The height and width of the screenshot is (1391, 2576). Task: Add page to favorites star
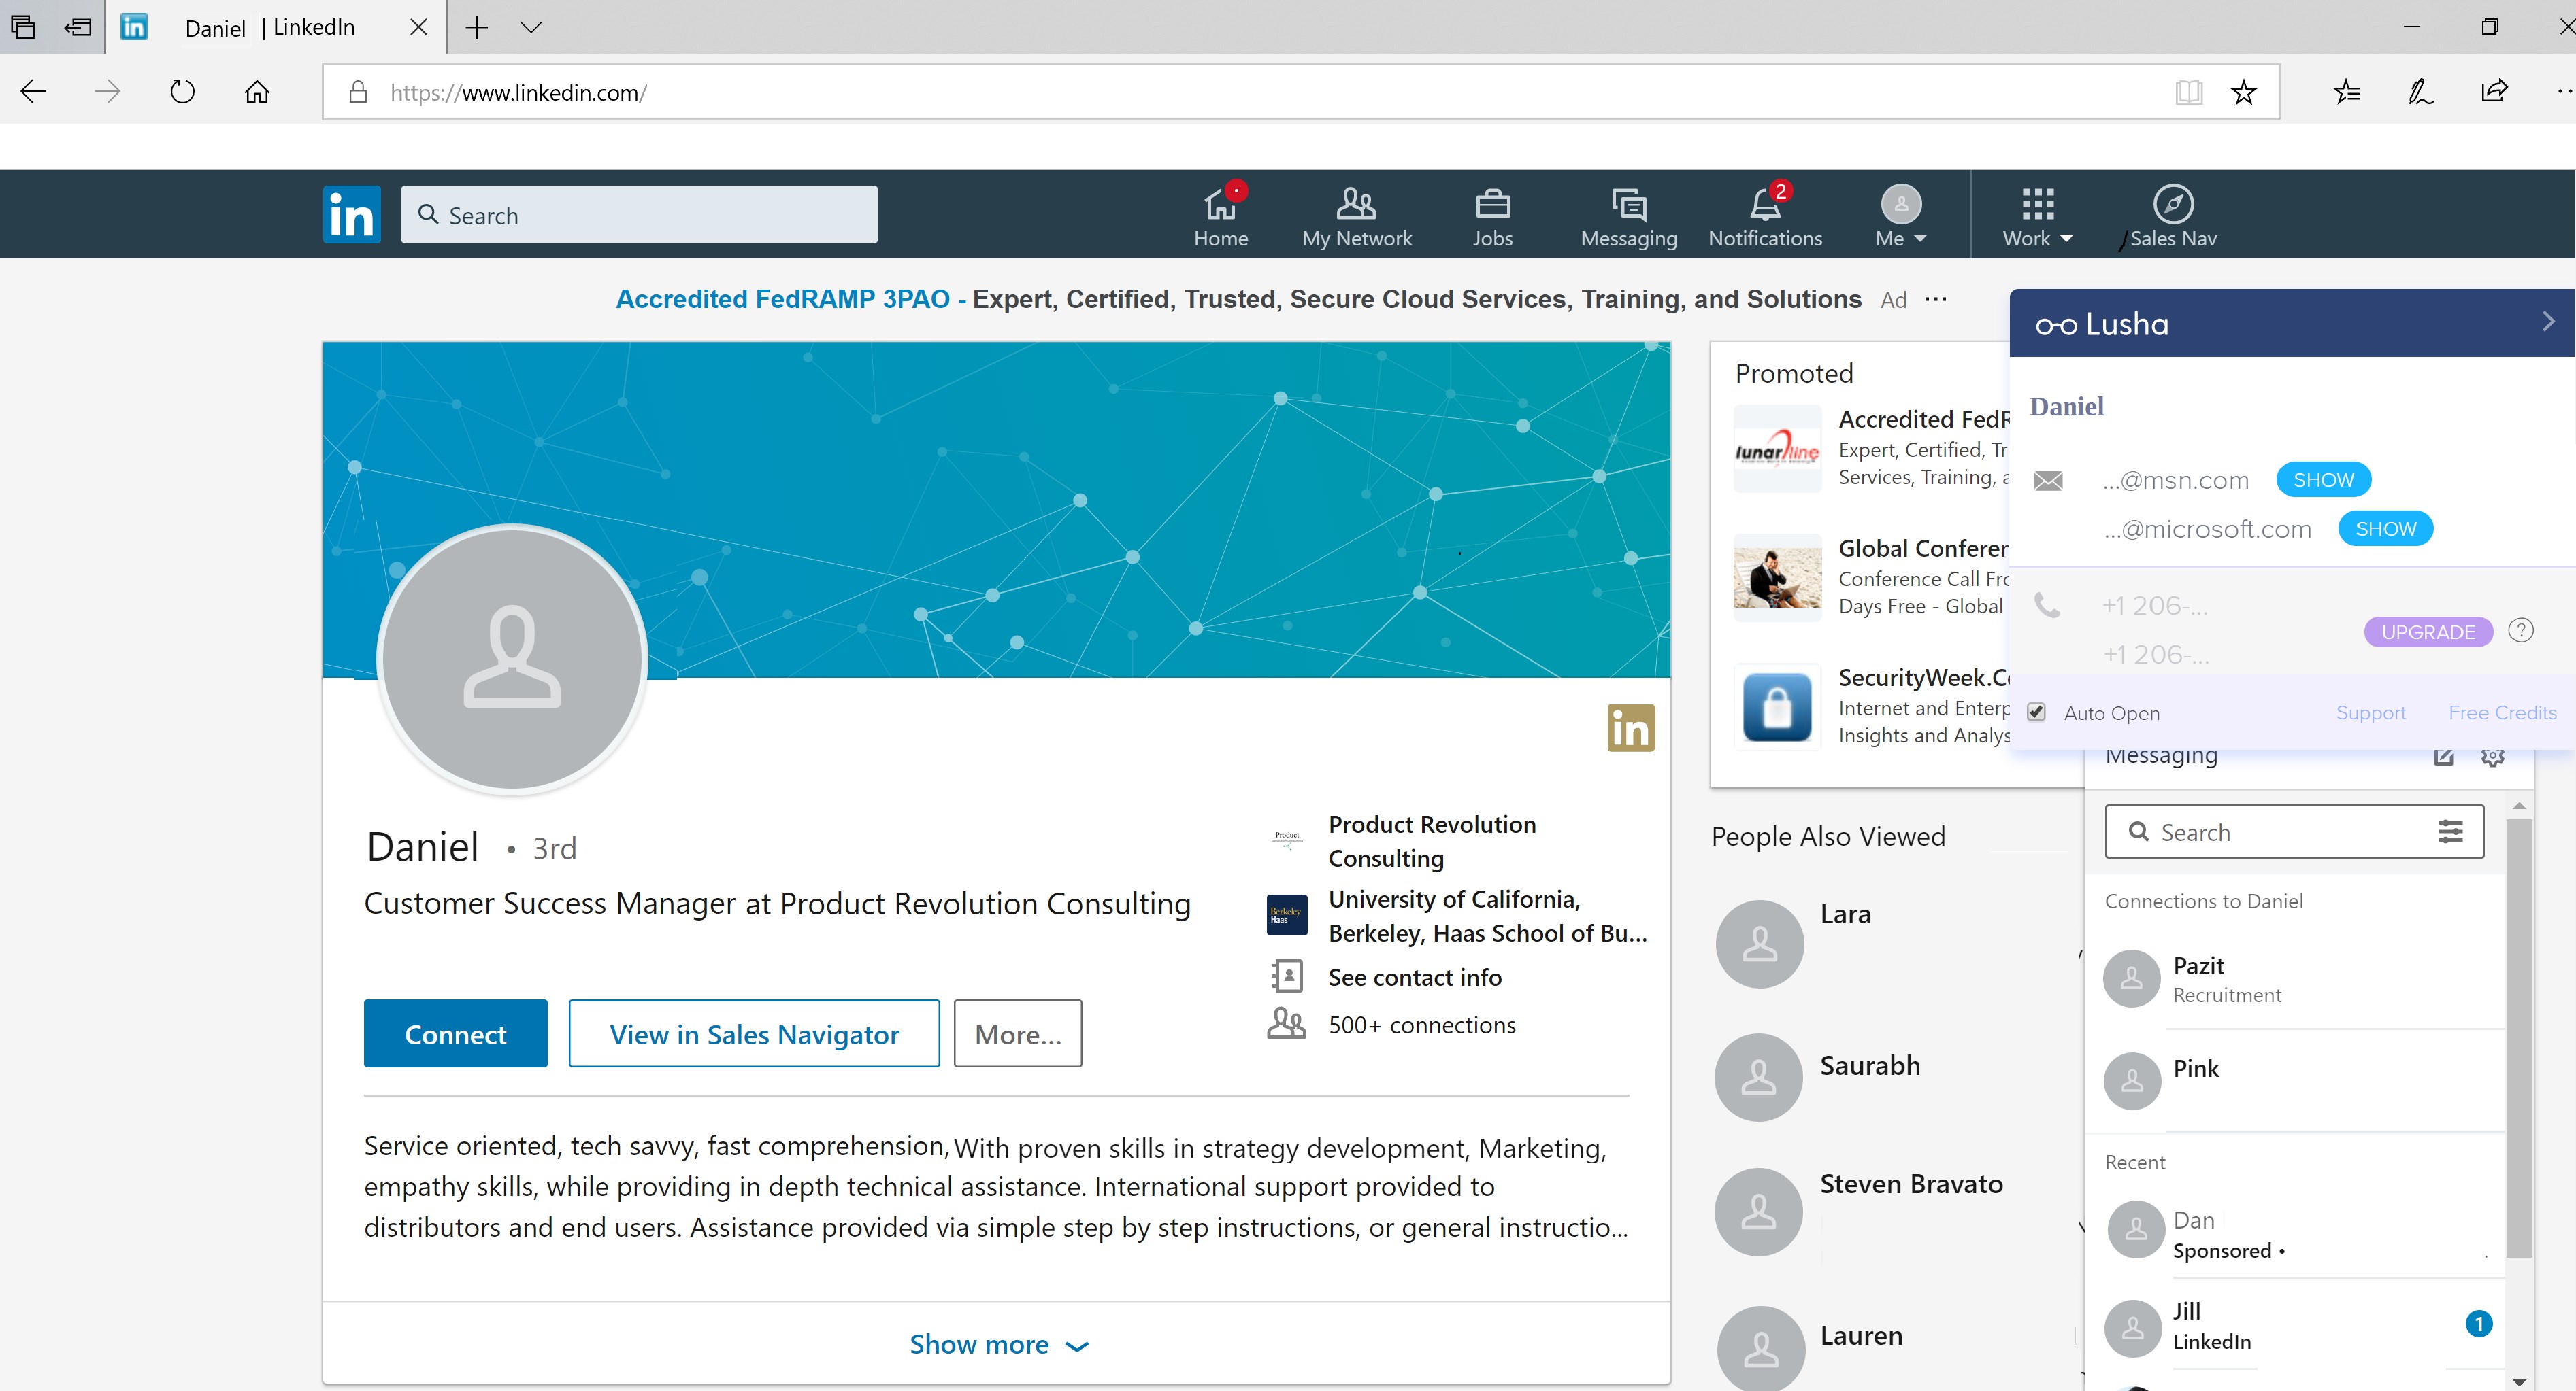point(2243,93)
